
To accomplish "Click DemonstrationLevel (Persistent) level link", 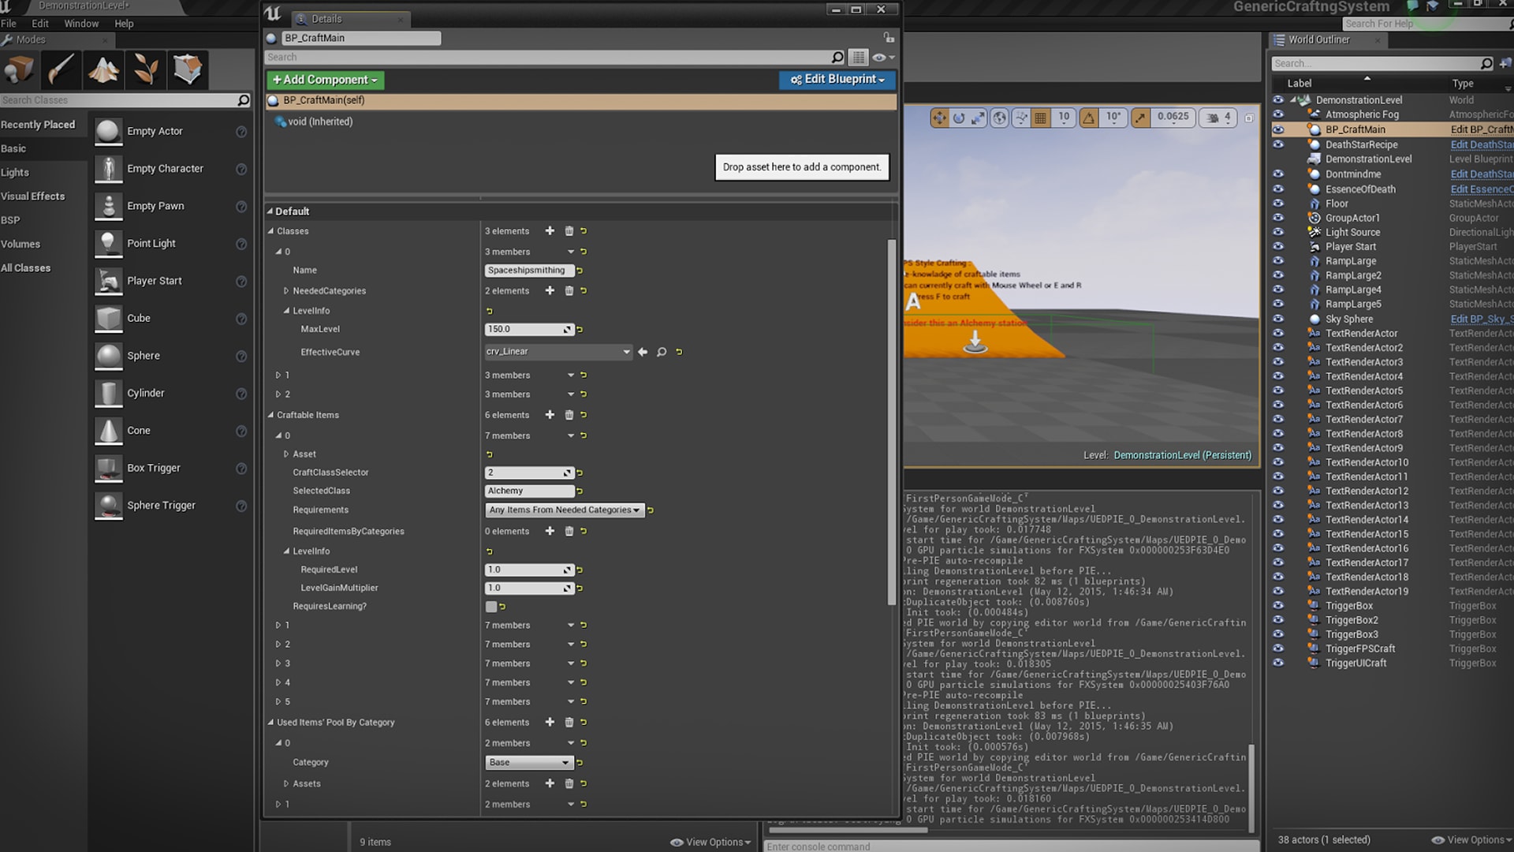I will click(1182, 455).
